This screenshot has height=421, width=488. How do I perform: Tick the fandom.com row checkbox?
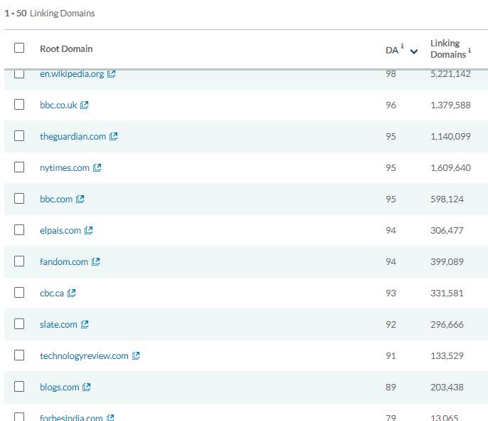tap(19, 261)
